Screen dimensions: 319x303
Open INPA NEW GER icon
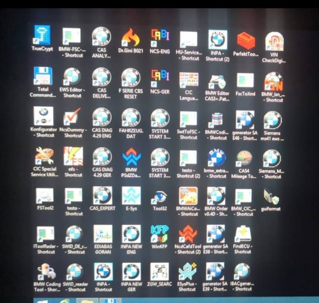131,272
